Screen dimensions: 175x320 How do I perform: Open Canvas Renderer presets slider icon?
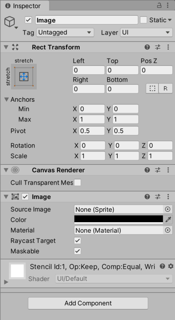(x=157, y=170)
